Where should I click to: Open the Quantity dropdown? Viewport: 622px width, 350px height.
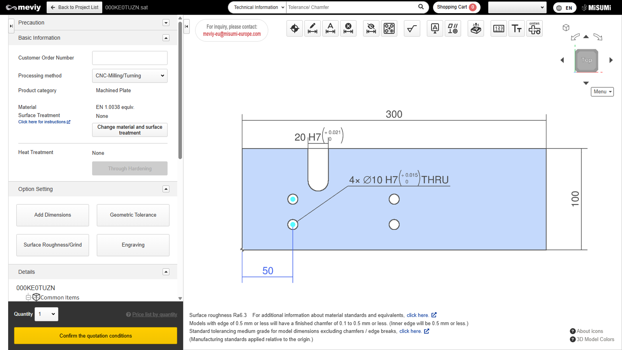click(47, 314)
